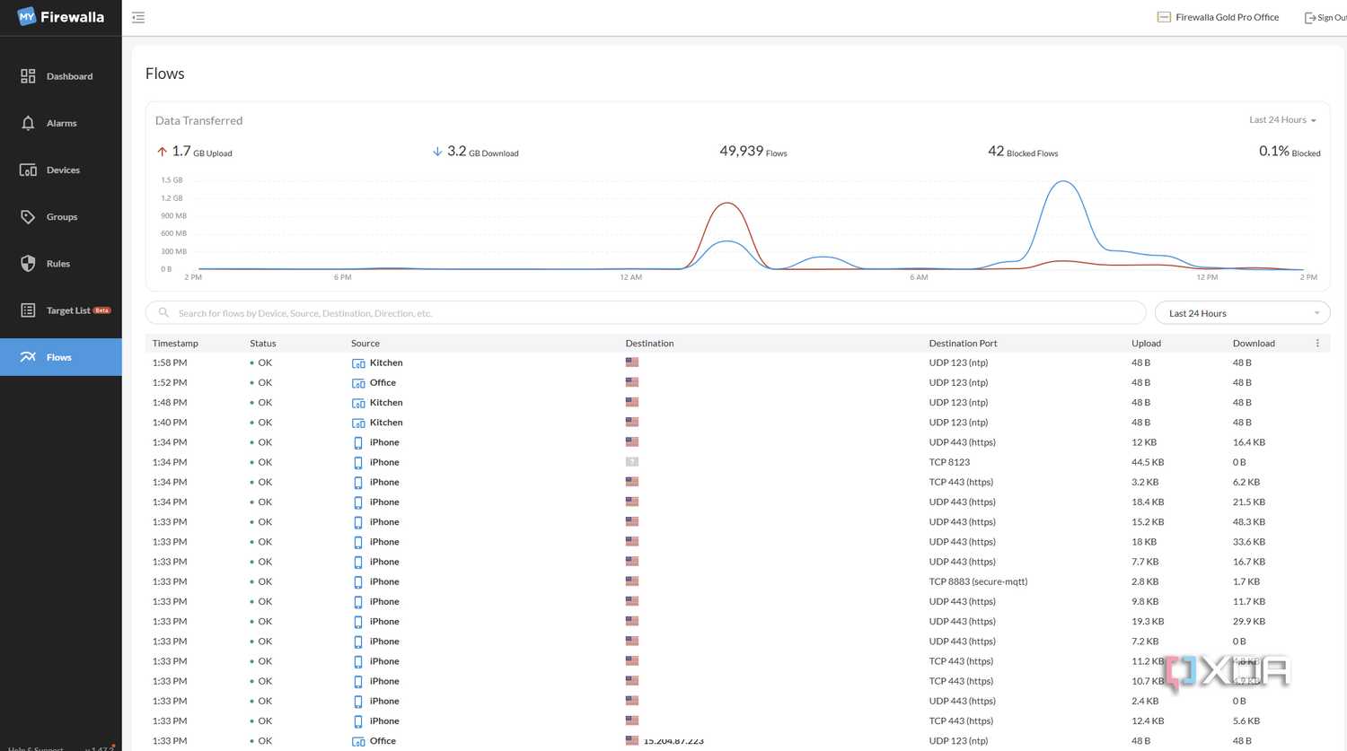
Task: Click the Target List icon
Action: click(28, 310)
